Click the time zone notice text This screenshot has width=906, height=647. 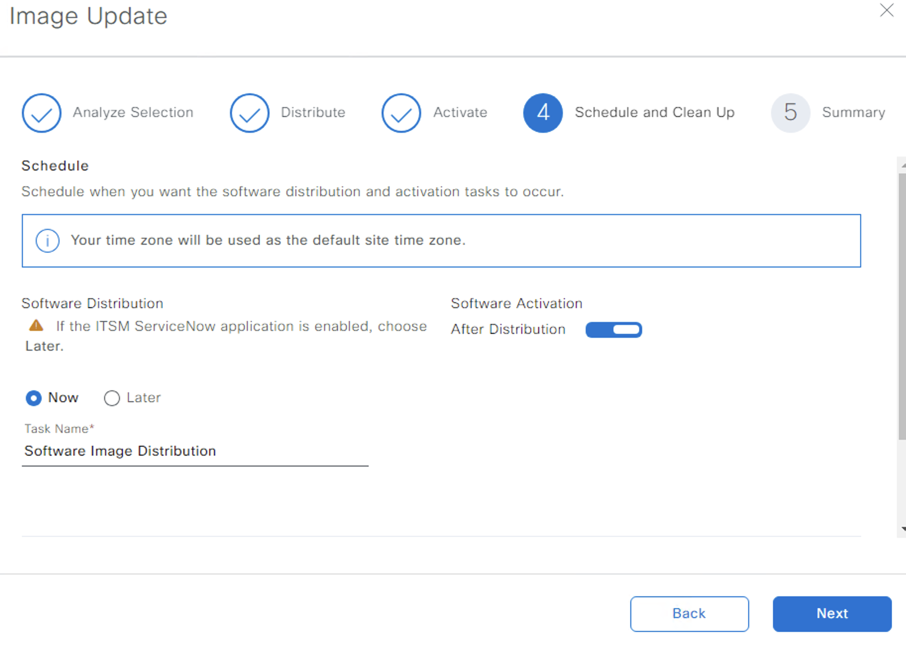click(268, 240)
